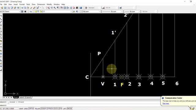This screenshot has height=110, width=196.
Task: Select the Match Properties tool
Action: [31, 8]
